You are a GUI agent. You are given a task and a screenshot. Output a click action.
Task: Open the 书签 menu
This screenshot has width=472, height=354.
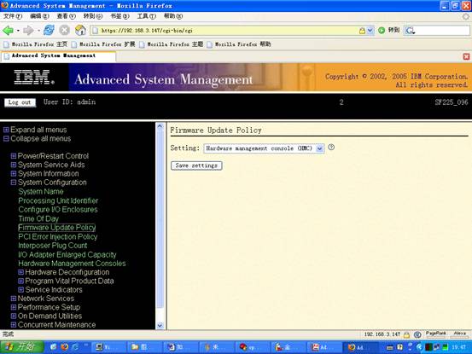click(x=119, y=16)
